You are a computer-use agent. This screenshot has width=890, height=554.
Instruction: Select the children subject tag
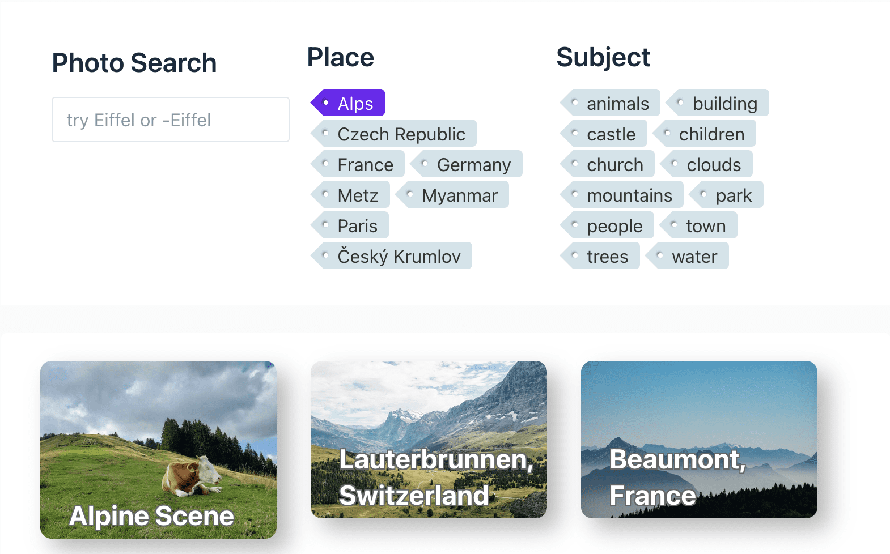pos(704,134)
